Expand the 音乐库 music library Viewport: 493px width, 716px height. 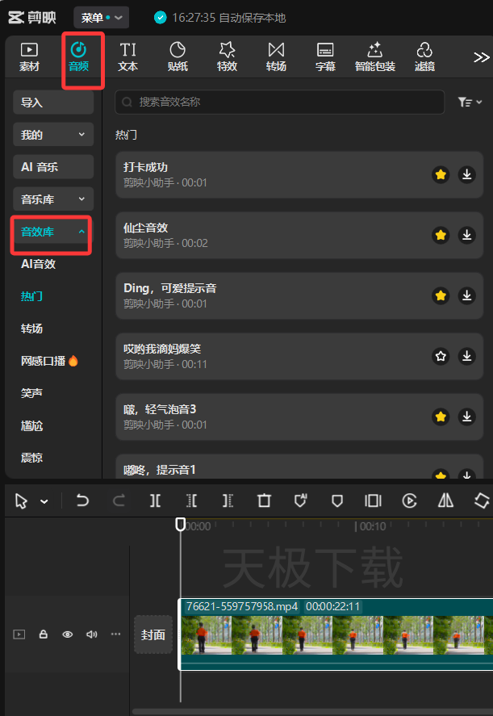tap(53, 199)
